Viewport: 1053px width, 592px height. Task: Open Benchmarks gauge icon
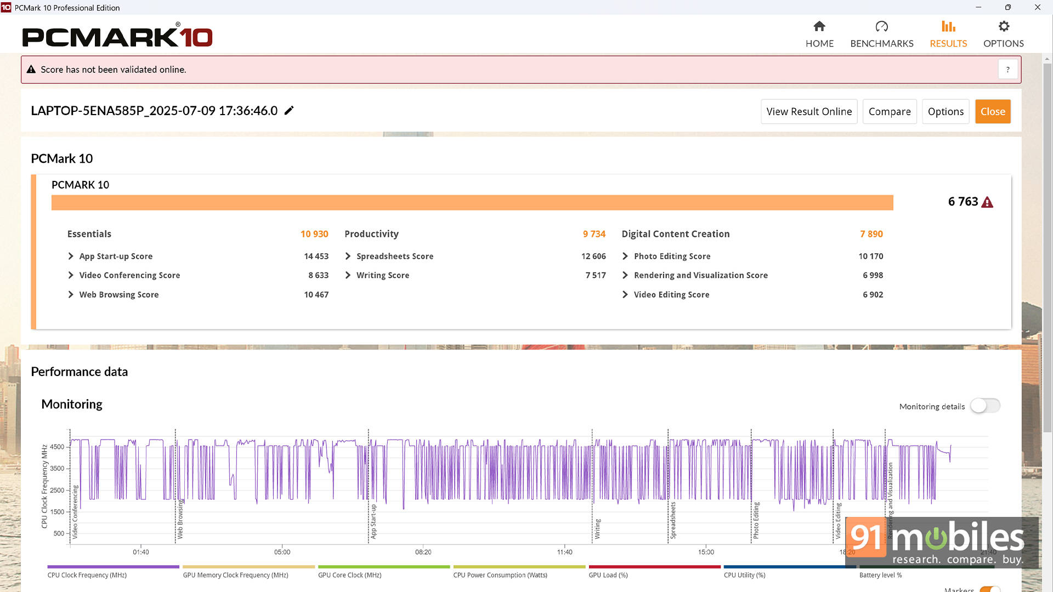click(881, 26)
